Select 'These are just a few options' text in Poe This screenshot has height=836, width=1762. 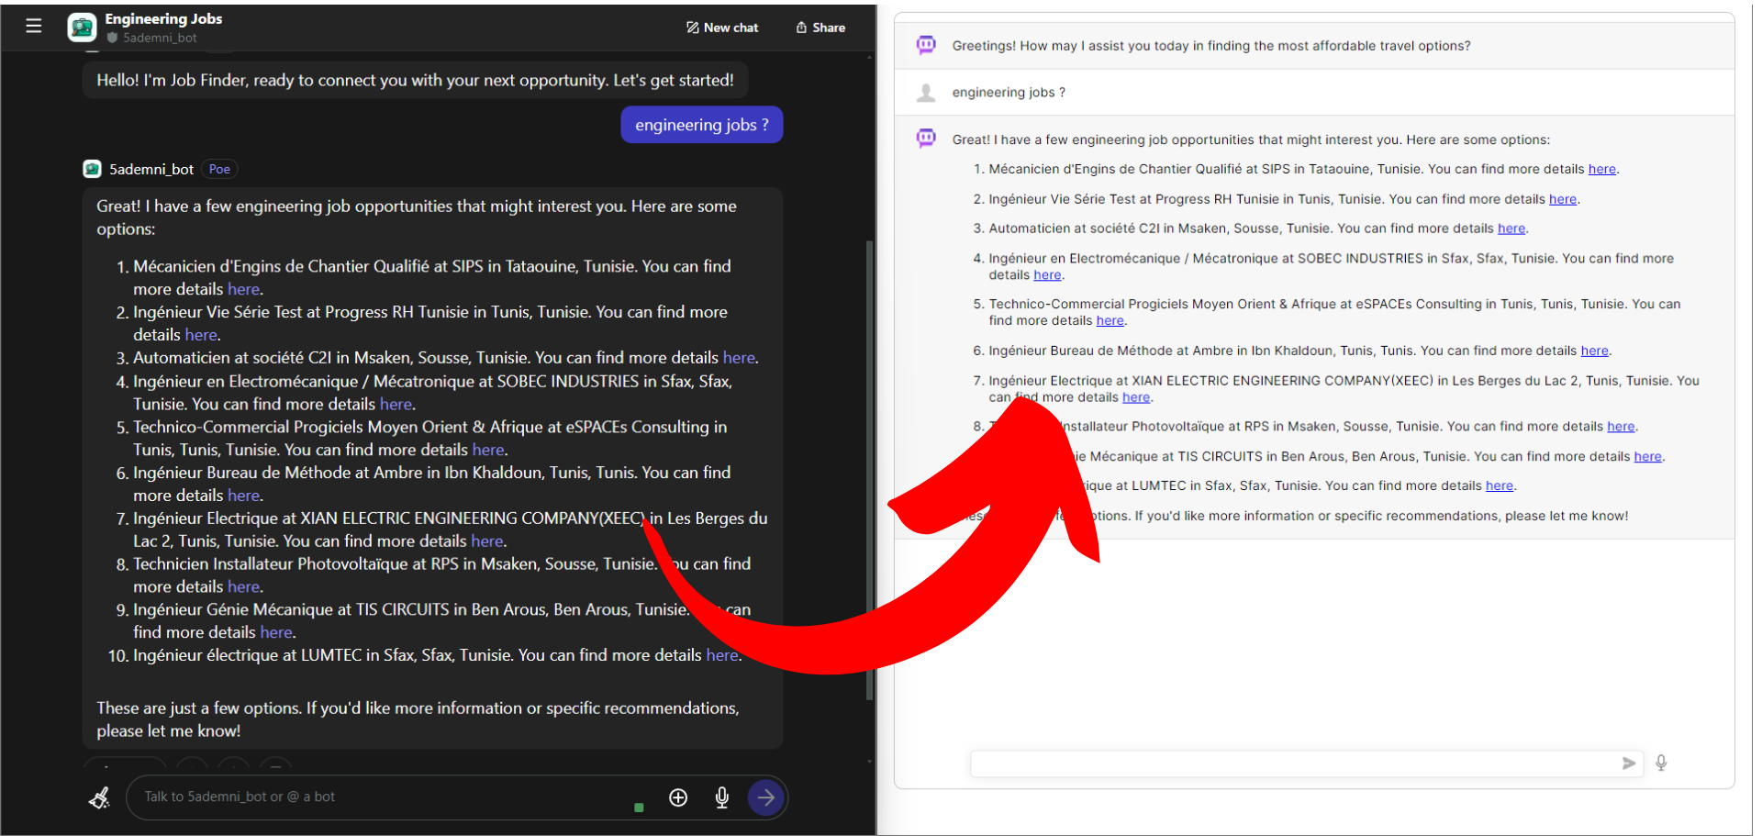pos(418,719)
